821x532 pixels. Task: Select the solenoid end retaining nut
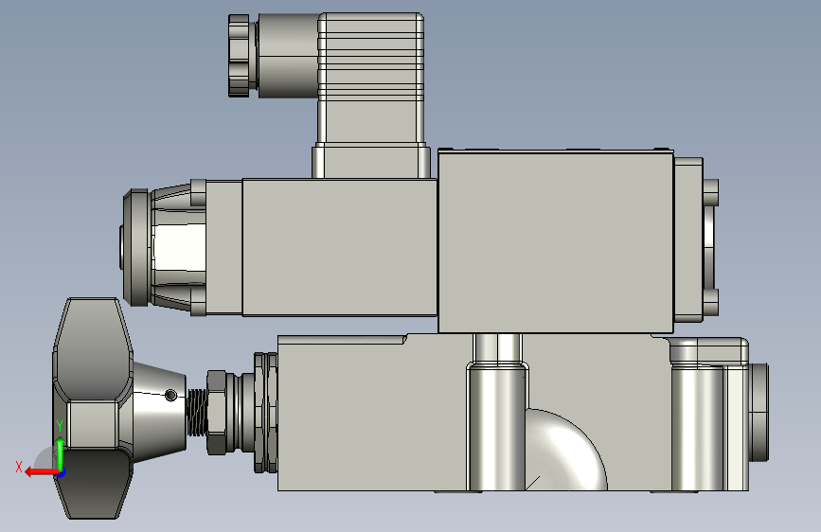tap(137, 247)
